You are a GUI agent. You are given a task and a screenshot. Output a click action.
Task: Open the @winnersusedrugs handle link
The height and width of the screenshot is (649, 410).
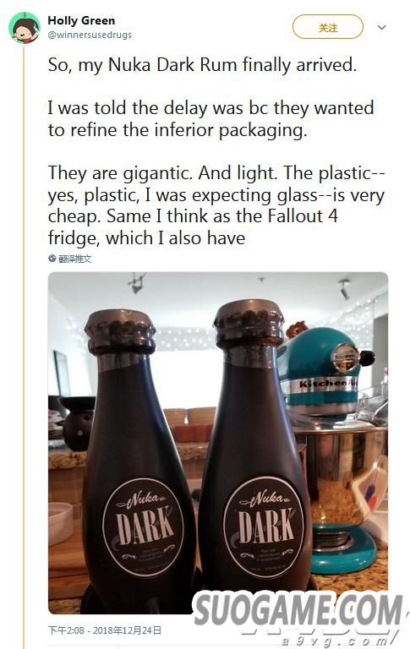click(90, 35)
